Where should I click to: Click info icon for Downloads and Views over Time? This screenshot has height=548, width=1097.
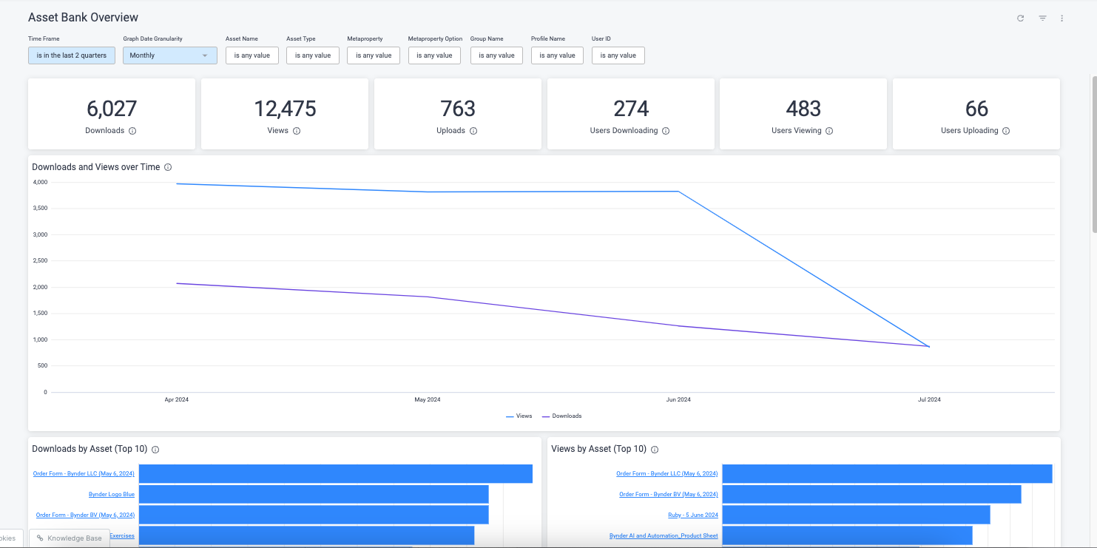tap(168, 168)
